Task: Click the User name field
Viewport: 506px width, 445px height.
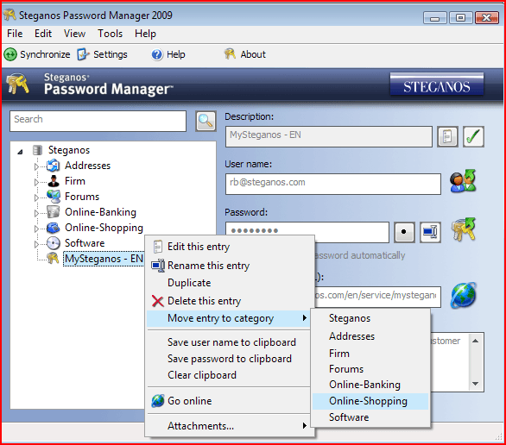Action: [x=333, y=184]
